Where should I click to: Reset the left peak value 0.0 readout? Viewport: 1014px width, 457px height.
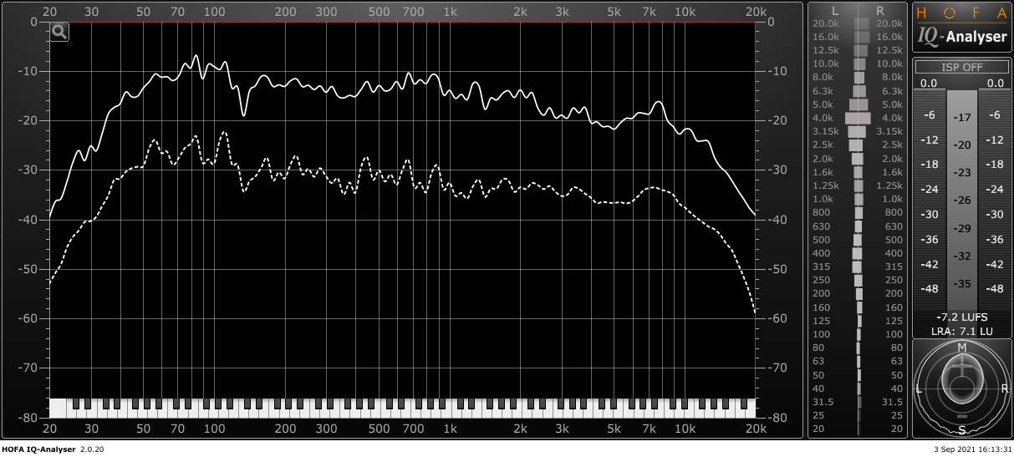(928, 84)
